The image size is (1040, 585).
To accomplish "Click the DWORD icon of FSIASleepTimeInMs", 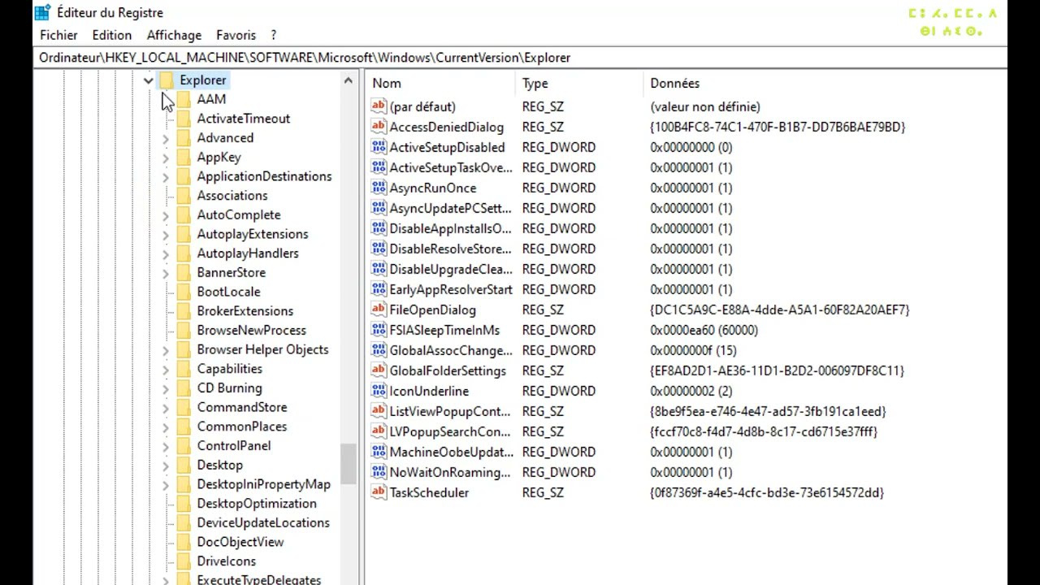I will [x=379, y=330].
